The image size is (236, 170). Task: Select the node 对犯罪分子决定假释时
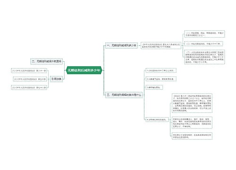192,136
